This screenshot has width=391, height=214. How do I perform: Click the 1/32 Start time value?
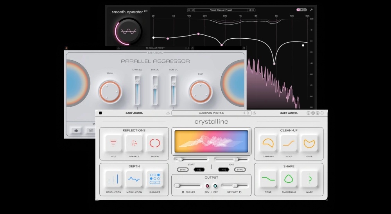click(x=199, y=170)
